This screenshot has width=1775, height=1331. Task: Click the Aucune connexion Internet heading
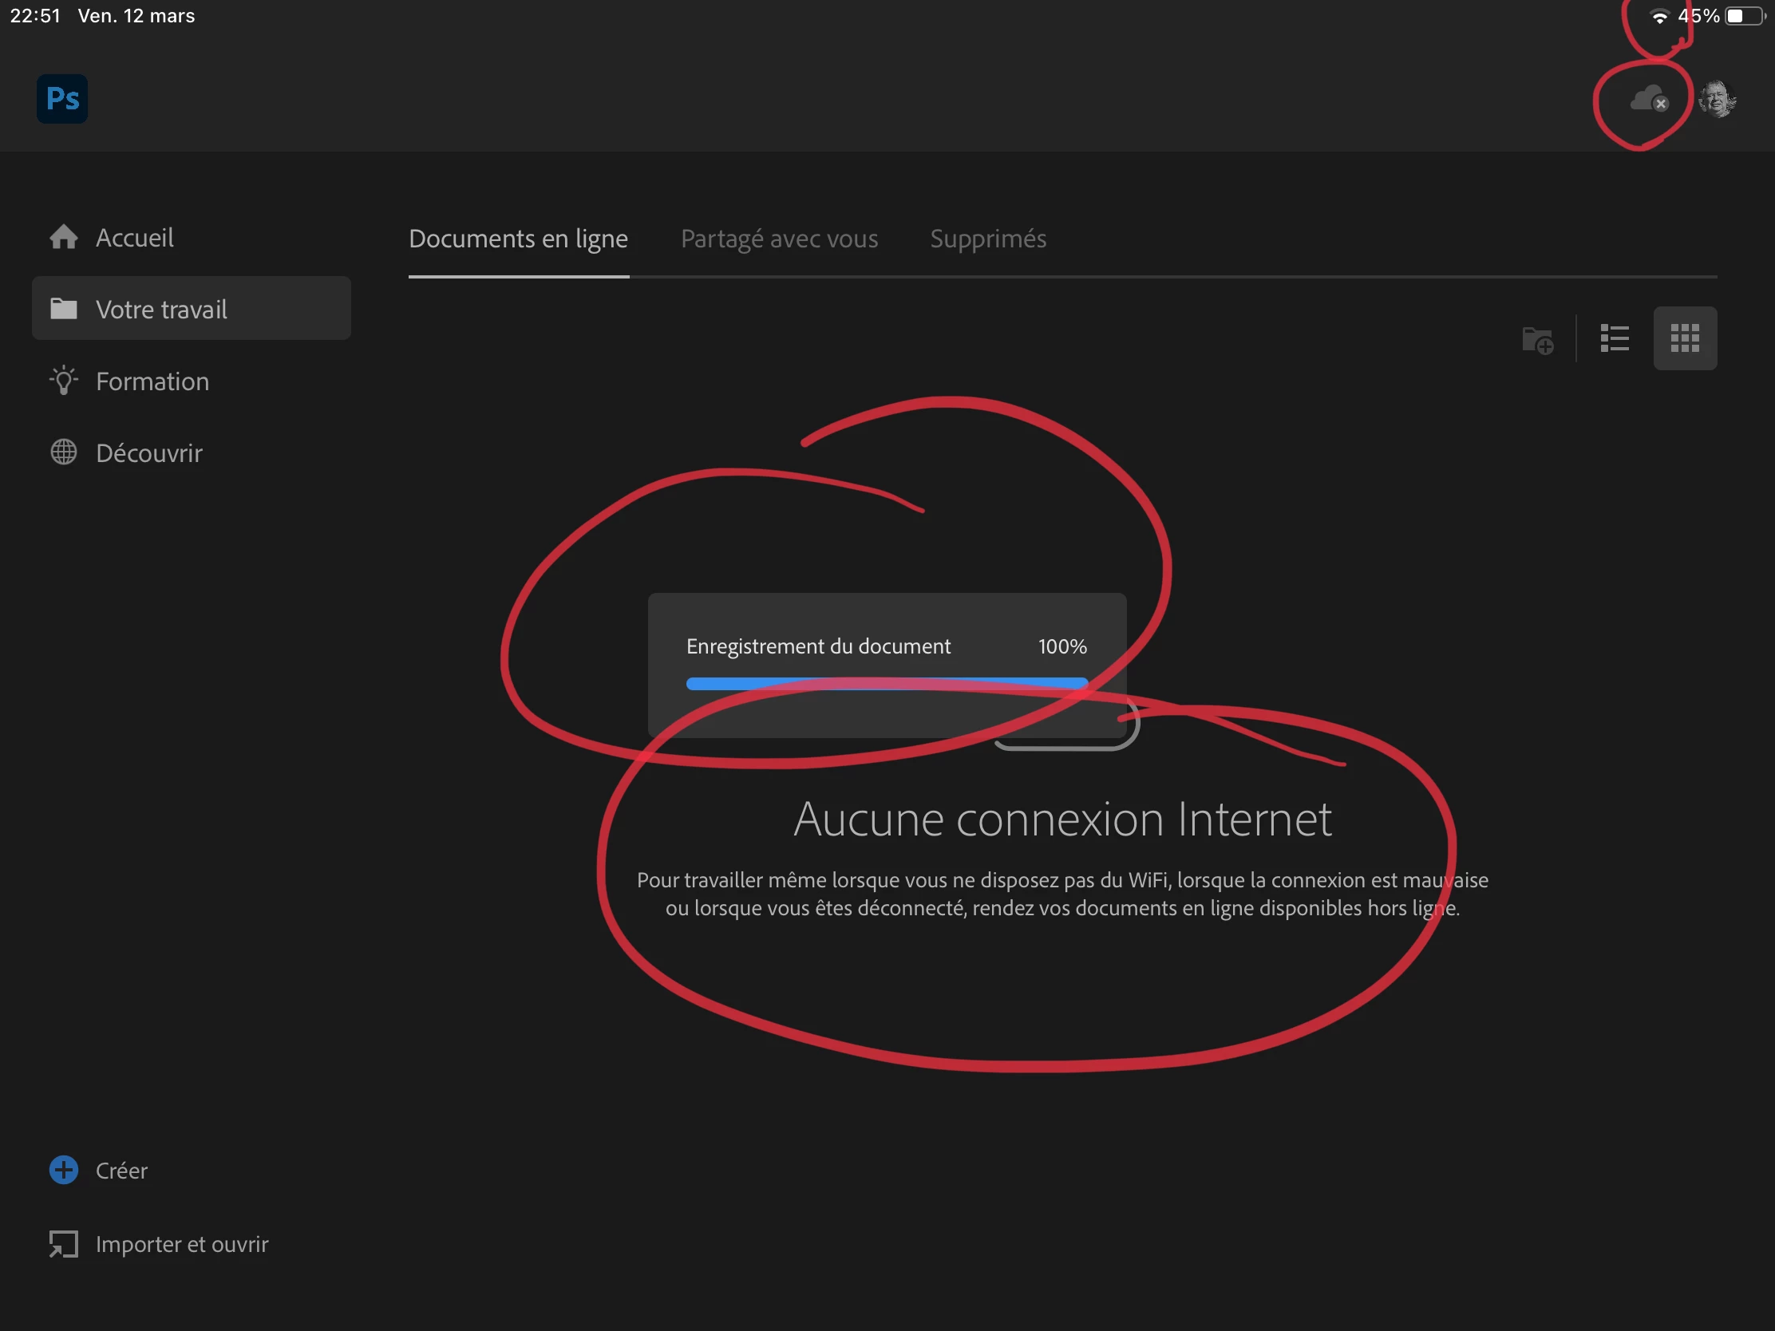pyautogui.click(x=1062, y=820)
